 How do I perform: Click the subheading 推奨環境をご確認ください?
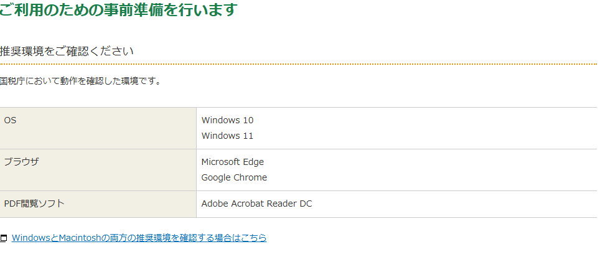pyautogui.click(x=67, y=51)
